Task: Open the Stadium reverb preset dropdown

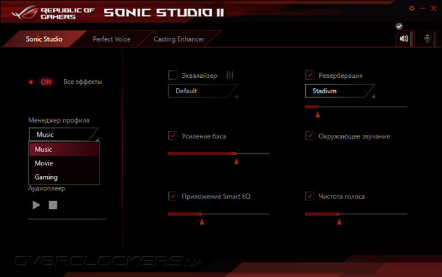Action: pos(340,91)
